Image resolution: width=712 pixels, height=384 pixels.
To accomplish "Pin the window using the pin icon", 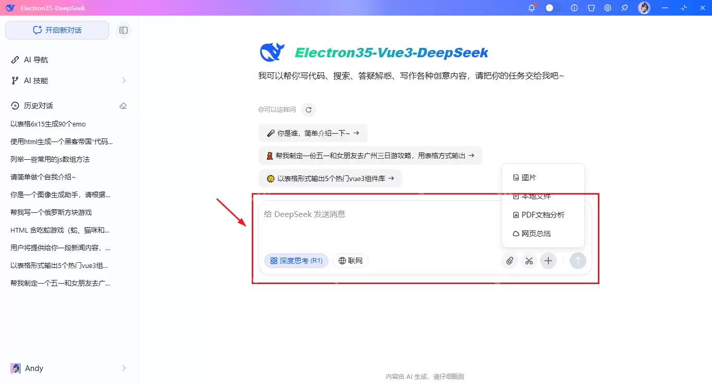I will coord(624,8).
